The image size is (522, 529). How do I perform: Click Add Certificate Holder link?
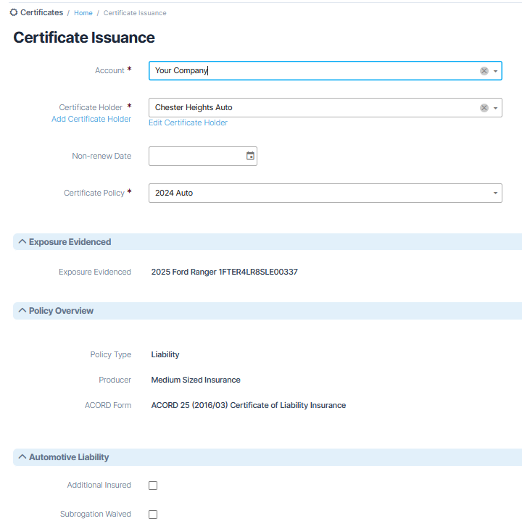click(91, 119)
